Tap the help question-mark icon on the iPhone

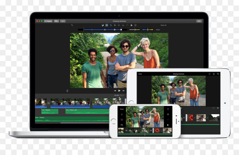click(x=168, y=109)
